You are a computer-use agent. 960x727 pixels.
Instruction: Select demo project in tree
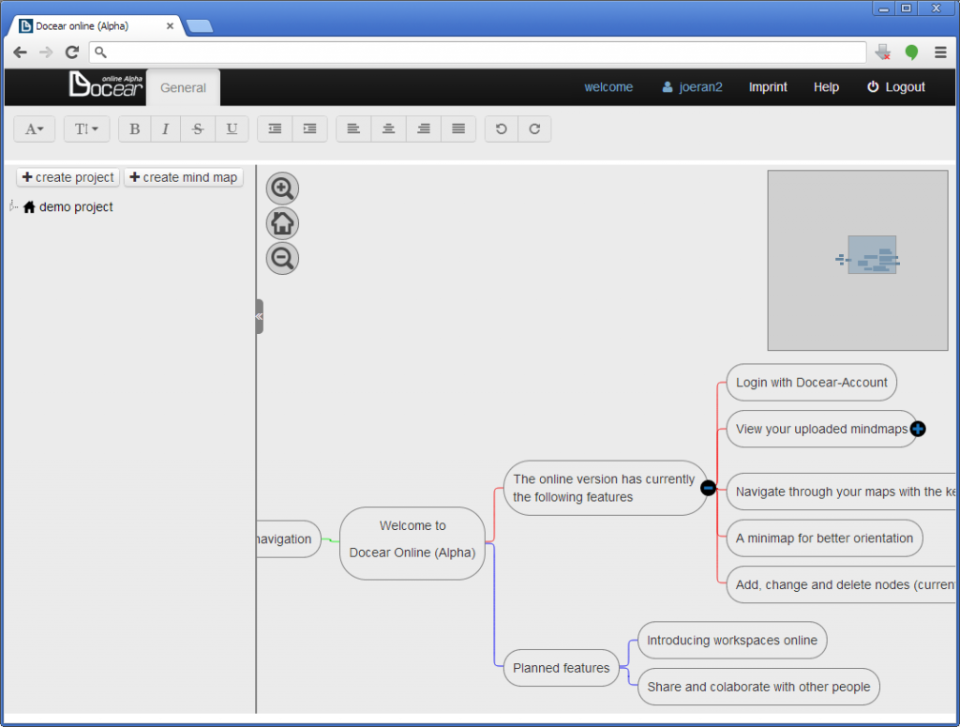pyautogui.click(x=76, y=207)
